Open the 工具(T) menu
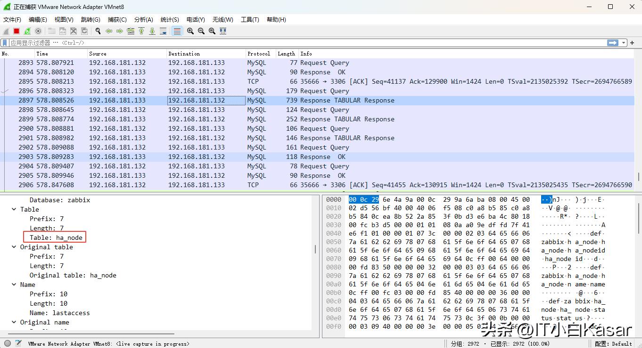Viewport: 642px width, 348px height. (x=250, y=20)
